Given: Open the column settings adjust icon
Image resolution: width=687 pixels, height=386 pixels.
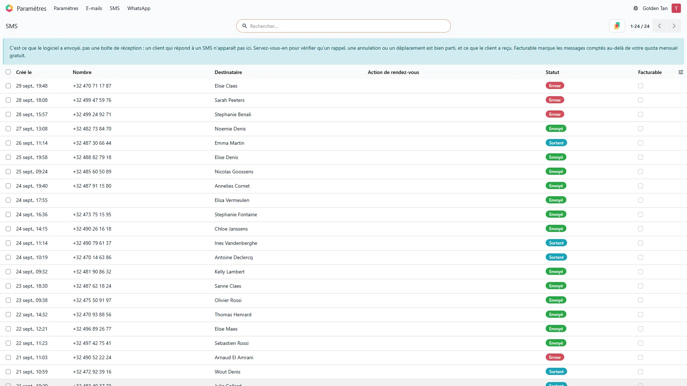Looking at the screenshot, I should click(x=681, y=72).
